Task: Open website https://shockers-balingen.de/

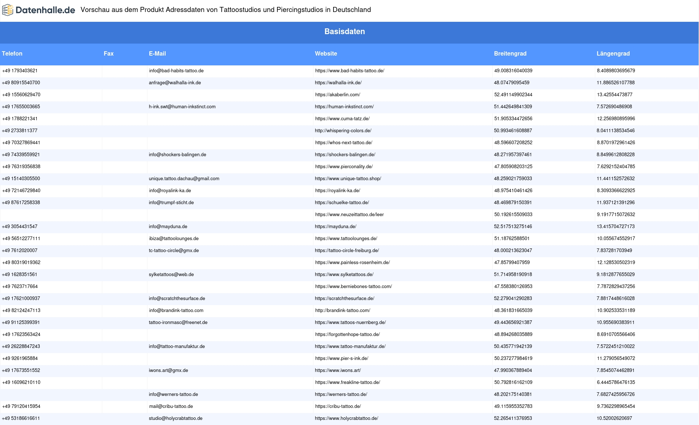Action: coord(345,155)
